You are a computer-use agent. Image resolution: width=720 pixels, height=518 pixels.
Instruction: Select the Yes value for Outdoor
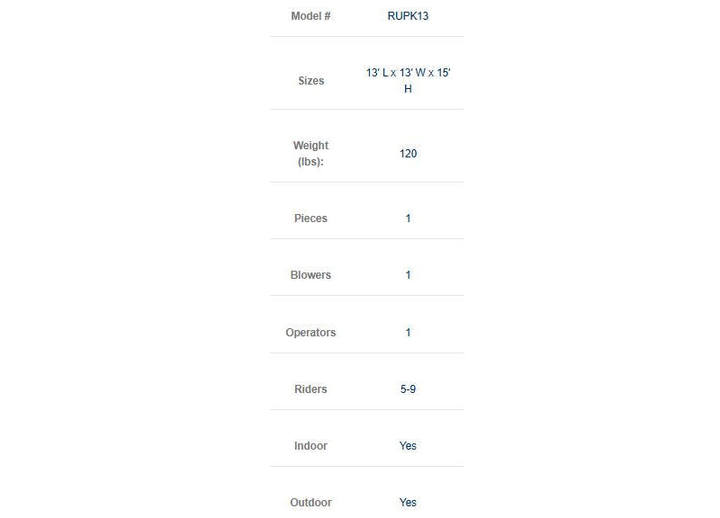[408, 503]
